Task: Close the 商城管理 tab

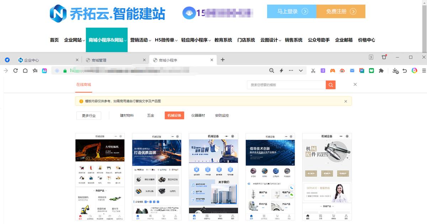Action: pos(144,60)
